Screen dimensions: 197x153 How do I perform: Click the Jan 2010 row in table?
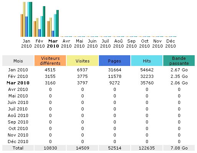click(x=98, y=70)
